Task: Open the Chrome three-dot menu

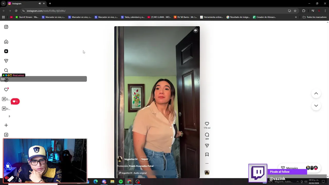Action: tap(325, 11)
